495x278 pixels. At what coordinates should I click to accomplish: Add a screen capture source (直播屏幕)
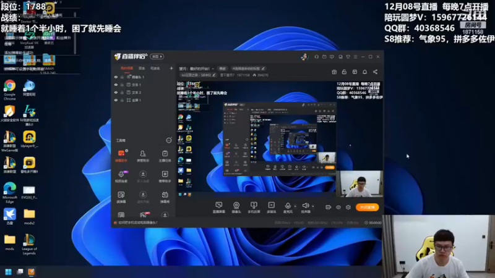pos(219,208)
